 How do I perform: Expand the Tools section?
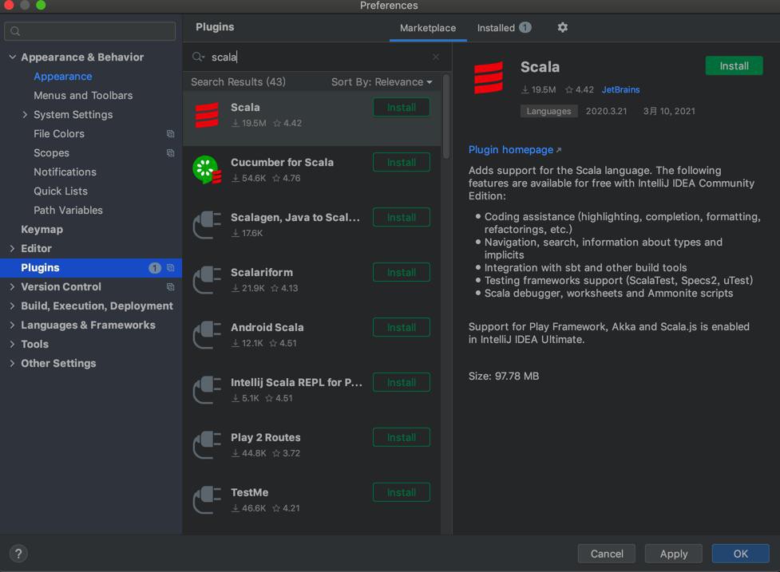[x=13, y=345]
